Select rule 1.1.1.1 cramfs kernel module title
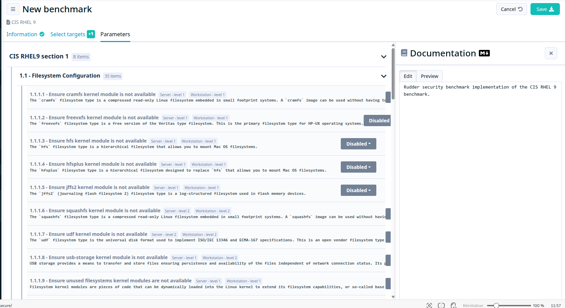The width and height of the screenshot is (565, 308). pyautogui.click(x=93, y=94)
